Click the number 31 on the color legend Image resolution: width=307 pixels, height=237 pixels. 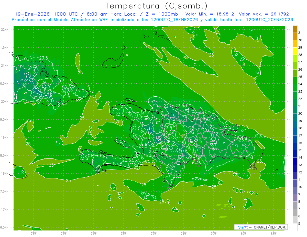click(x=300, y=33)
